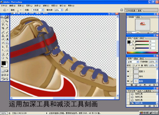Click the 文件浏览器 file browser tab button
The width and height of the screenshot is (159, 115).
click(131, 11)
